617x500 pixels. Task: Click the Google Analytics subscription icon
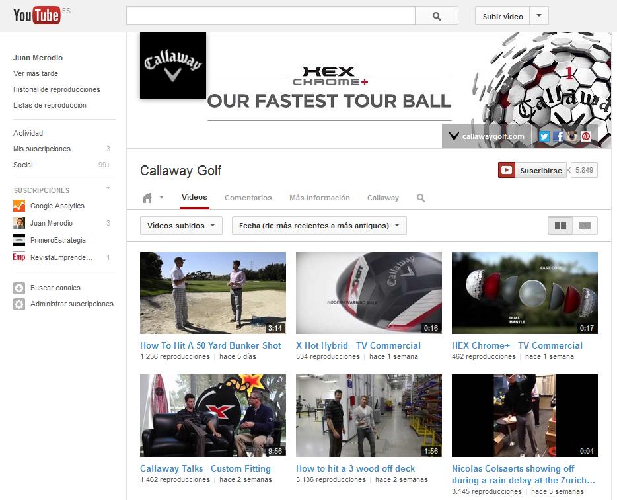[19, 206]
